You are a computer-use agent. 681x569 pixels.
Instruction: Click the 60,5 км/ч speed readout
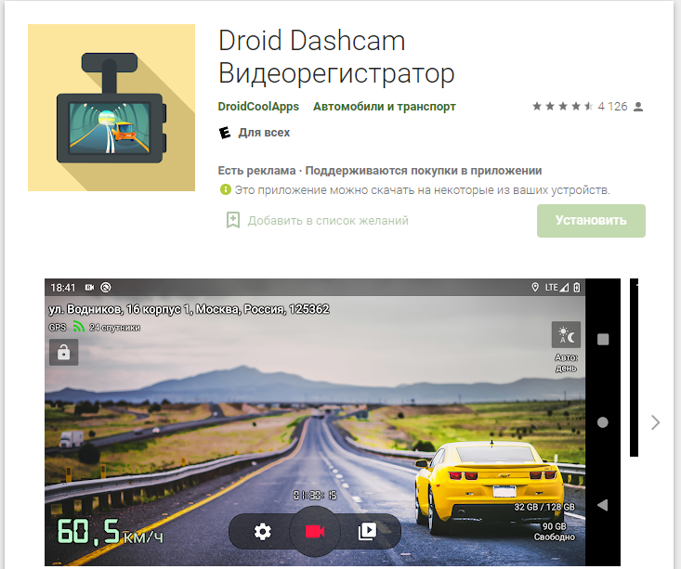pyautogui.click(x=111, y=532)
